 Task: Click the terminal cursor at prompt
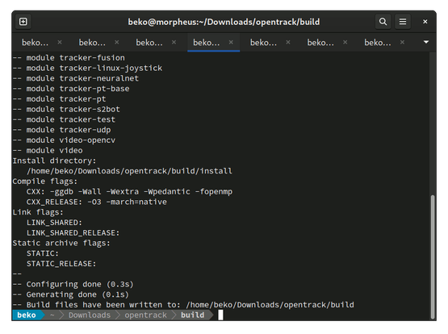point(220,315)
